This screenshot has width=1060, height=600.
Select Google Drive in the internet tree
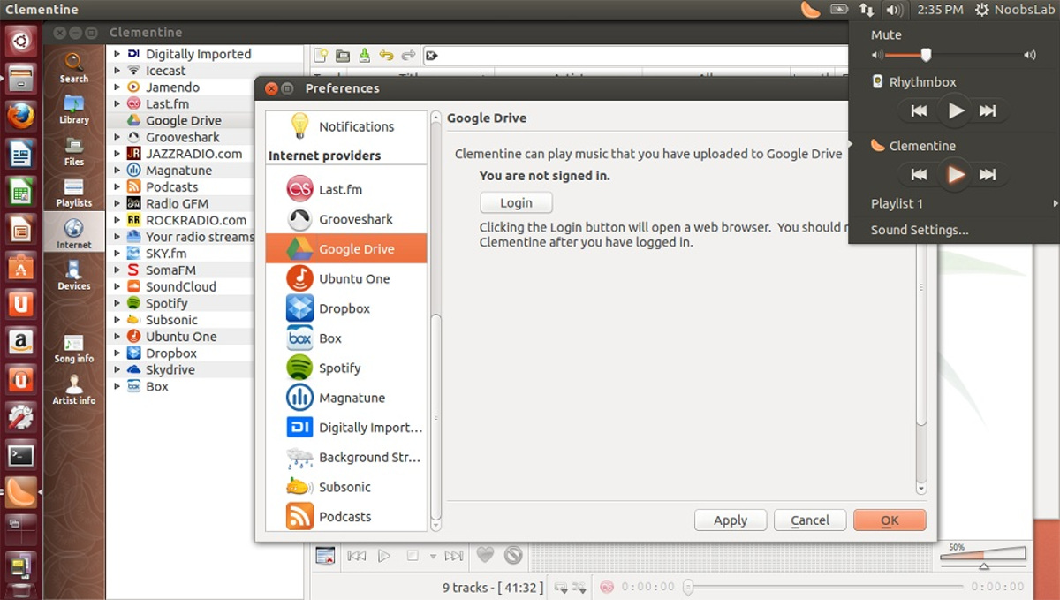point(183,120)
